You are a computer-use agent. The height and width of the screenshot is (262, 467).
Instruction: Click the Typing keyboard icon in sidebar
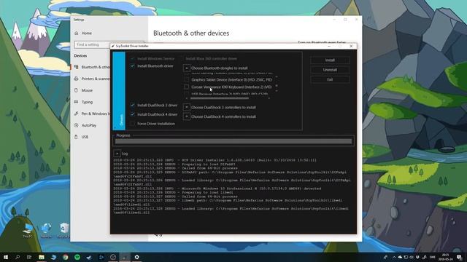pyautogui.click(x=76, y=102)
